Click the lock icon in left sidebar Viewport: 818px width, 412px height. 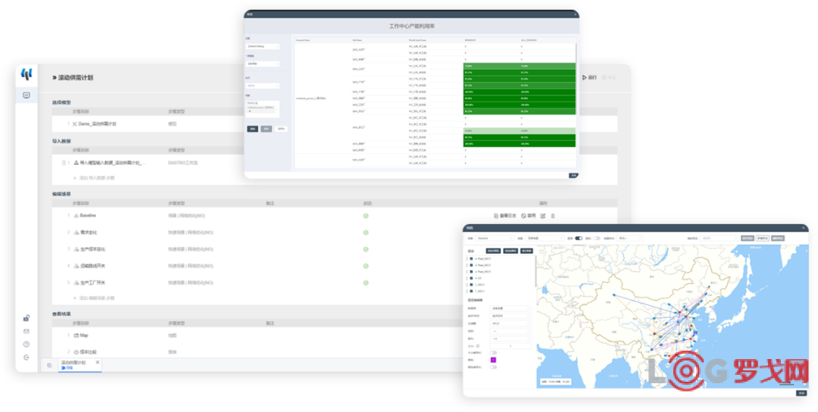pos(27,318)
